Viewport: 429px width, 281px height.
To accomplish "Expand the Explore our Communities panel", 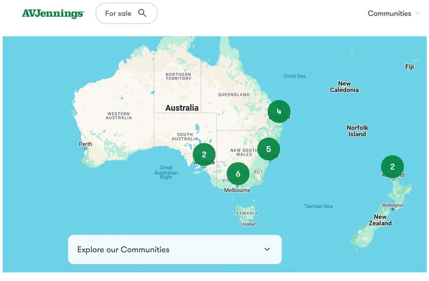I will click(x=174, y=249).
